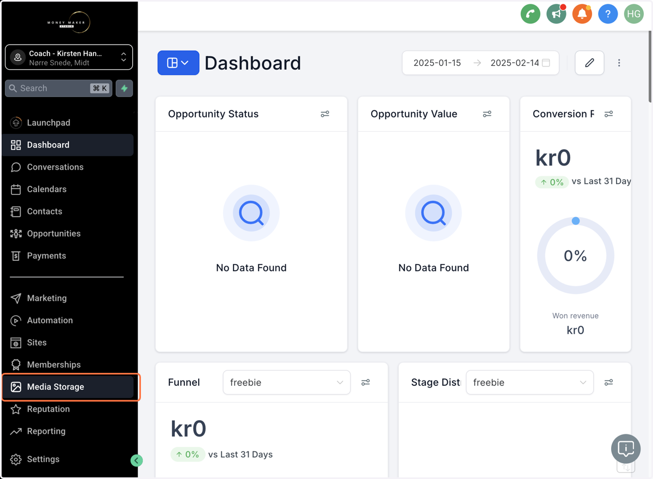The image size is (653, 479).
Task: Open Conversations in the sidebar
Action: (68, 167)
